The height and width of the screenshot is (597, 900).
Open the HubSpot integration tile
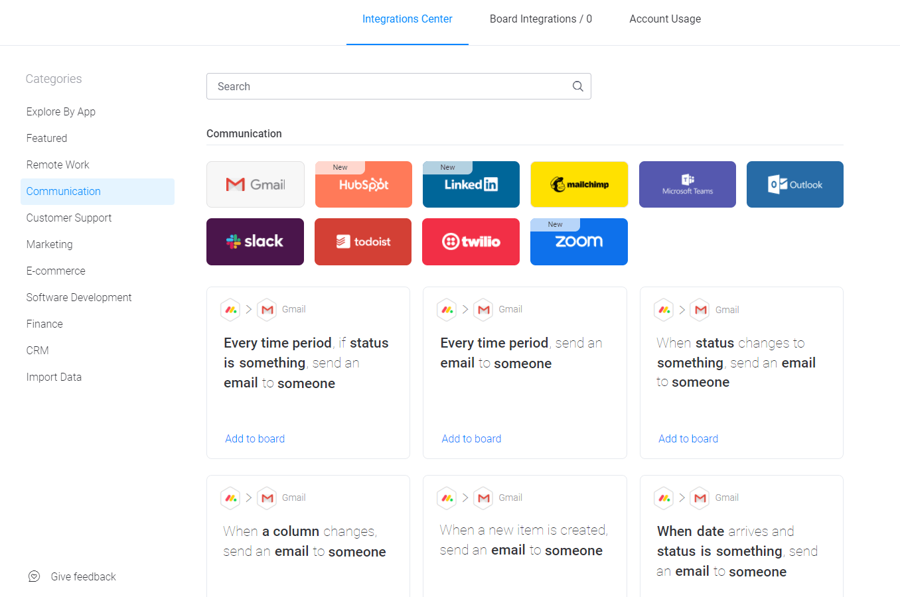click(x=363, y=184)
